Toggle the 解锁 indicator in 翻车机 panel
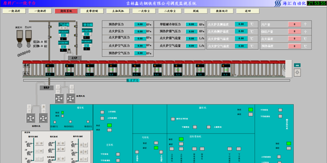Viewport: 327px width, 163px height. click(250, 115)
